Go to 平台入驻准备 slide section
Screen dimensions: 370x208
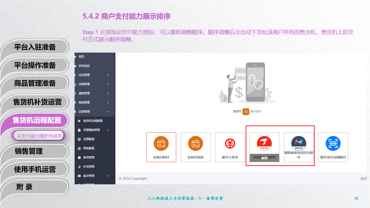pyautogui.click(x=35, y=47)
